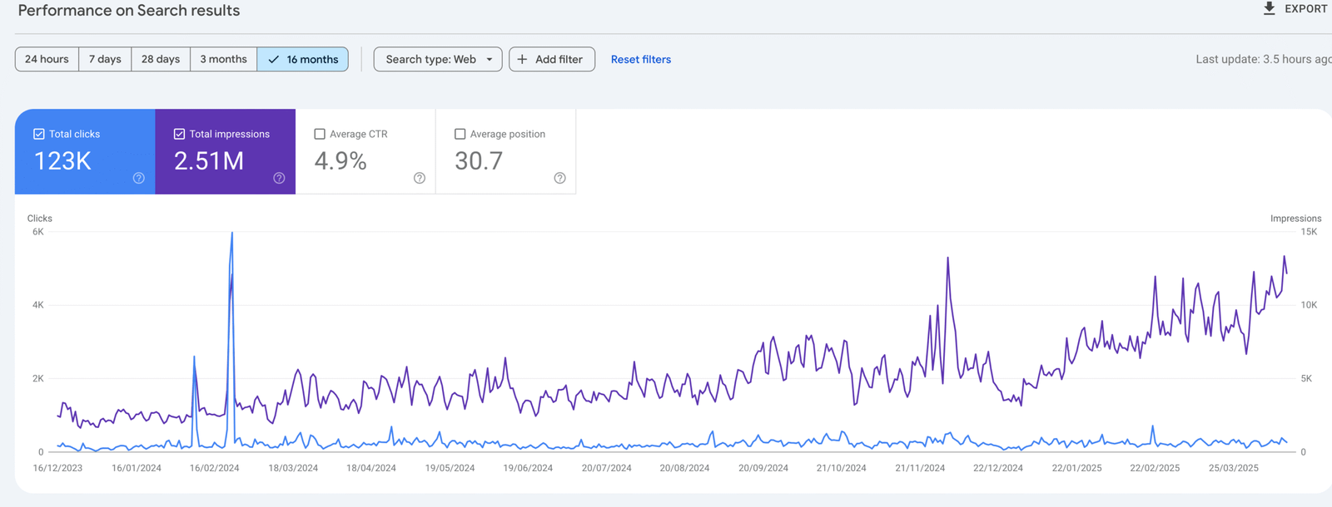Open help icon on Total impressions card
Screen dimensions: 1332x507
tap(279, 178)
